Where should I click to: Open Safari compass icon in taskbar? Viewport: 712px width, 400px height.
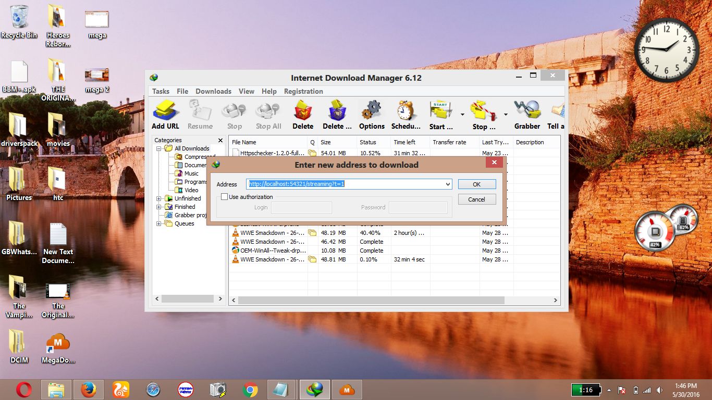tap(153, 389)
